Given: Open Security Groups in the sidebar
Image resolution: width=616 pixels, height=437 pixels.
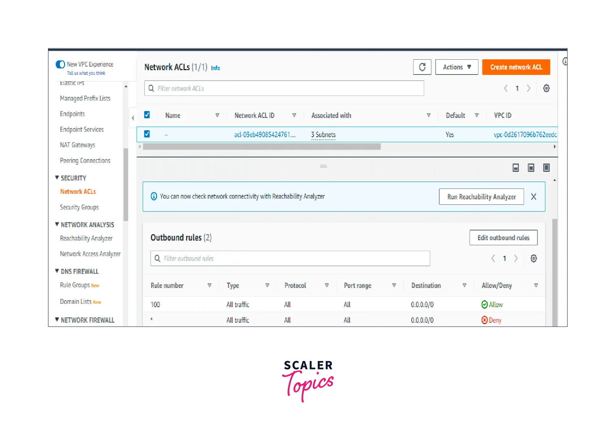Looking at the screenshot, I should point(79,207).
